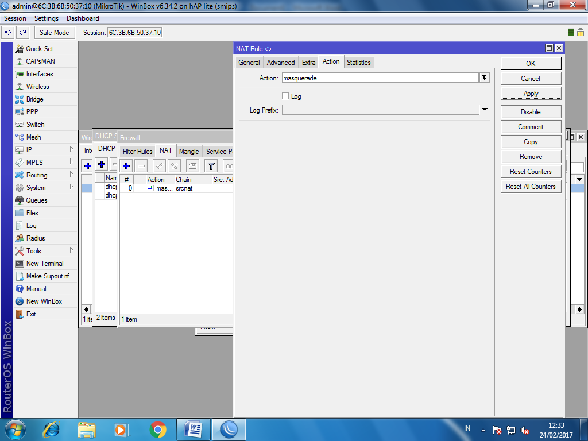588x441 pixels.
Task: Open Microsoft Word from taskbar
Action: click(193, 430)
